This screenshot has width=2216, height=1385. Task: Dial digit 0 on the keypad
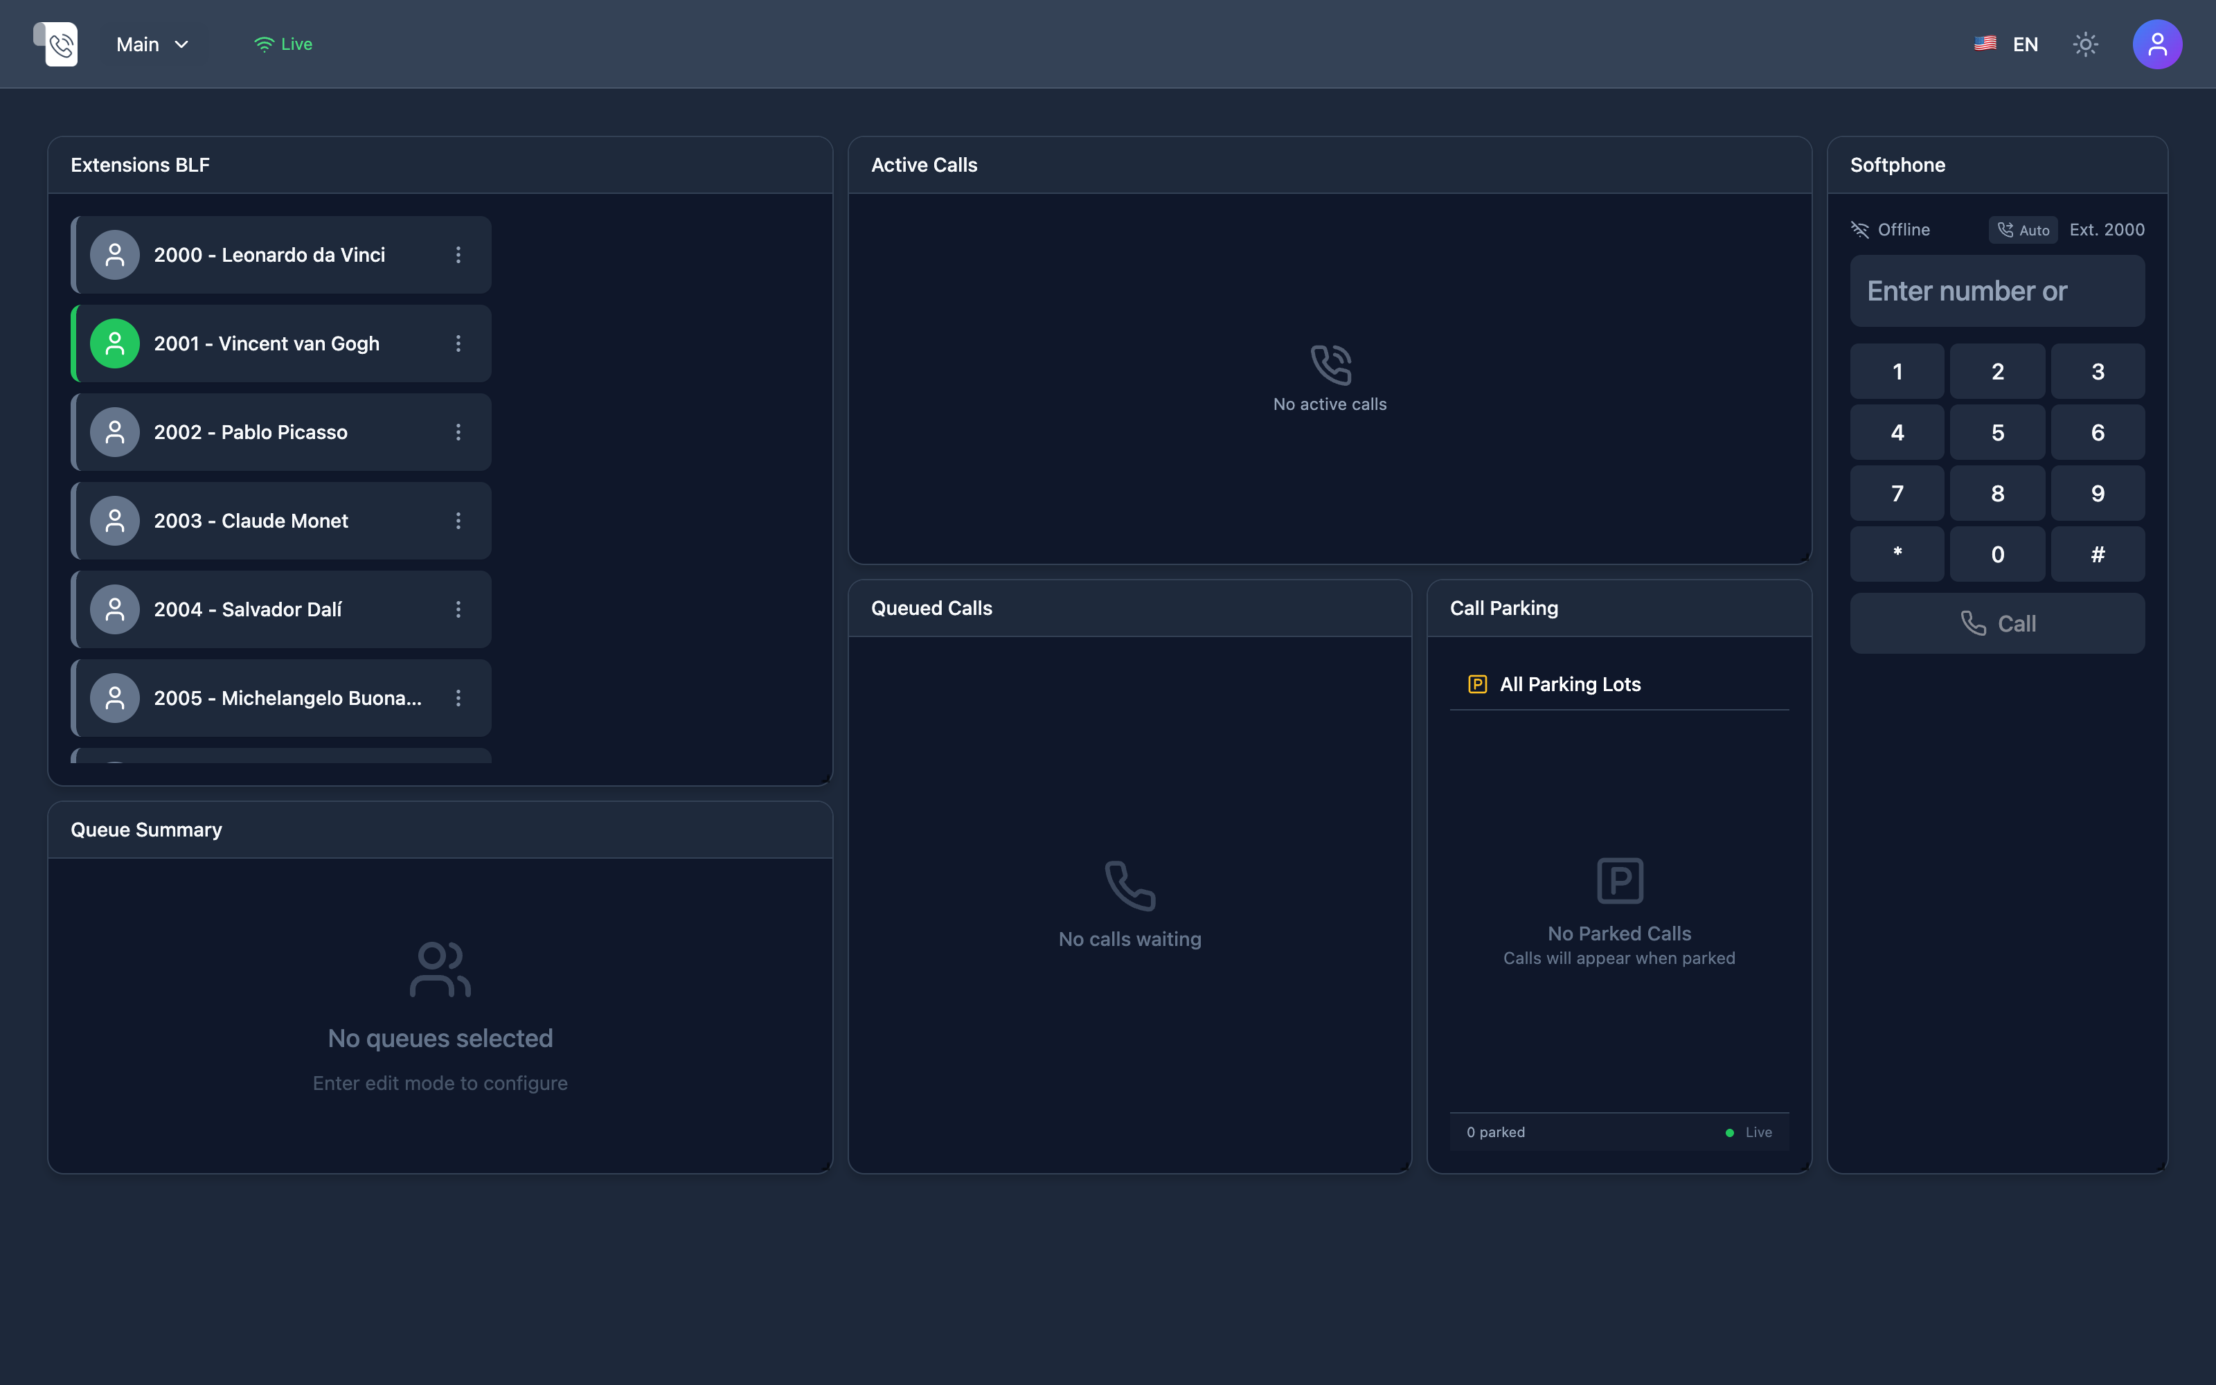1997,554
